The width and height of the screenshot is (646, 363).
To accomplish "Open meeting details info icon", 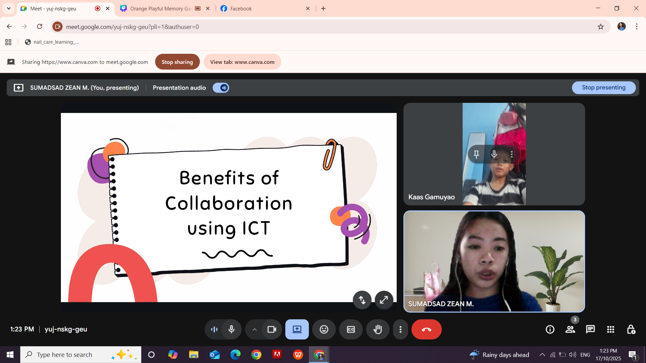I will coord(550,329).
